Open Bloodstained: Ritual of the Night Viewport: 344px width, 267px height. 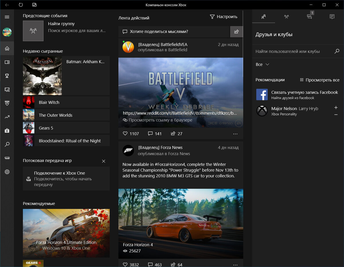coord(66,141)
